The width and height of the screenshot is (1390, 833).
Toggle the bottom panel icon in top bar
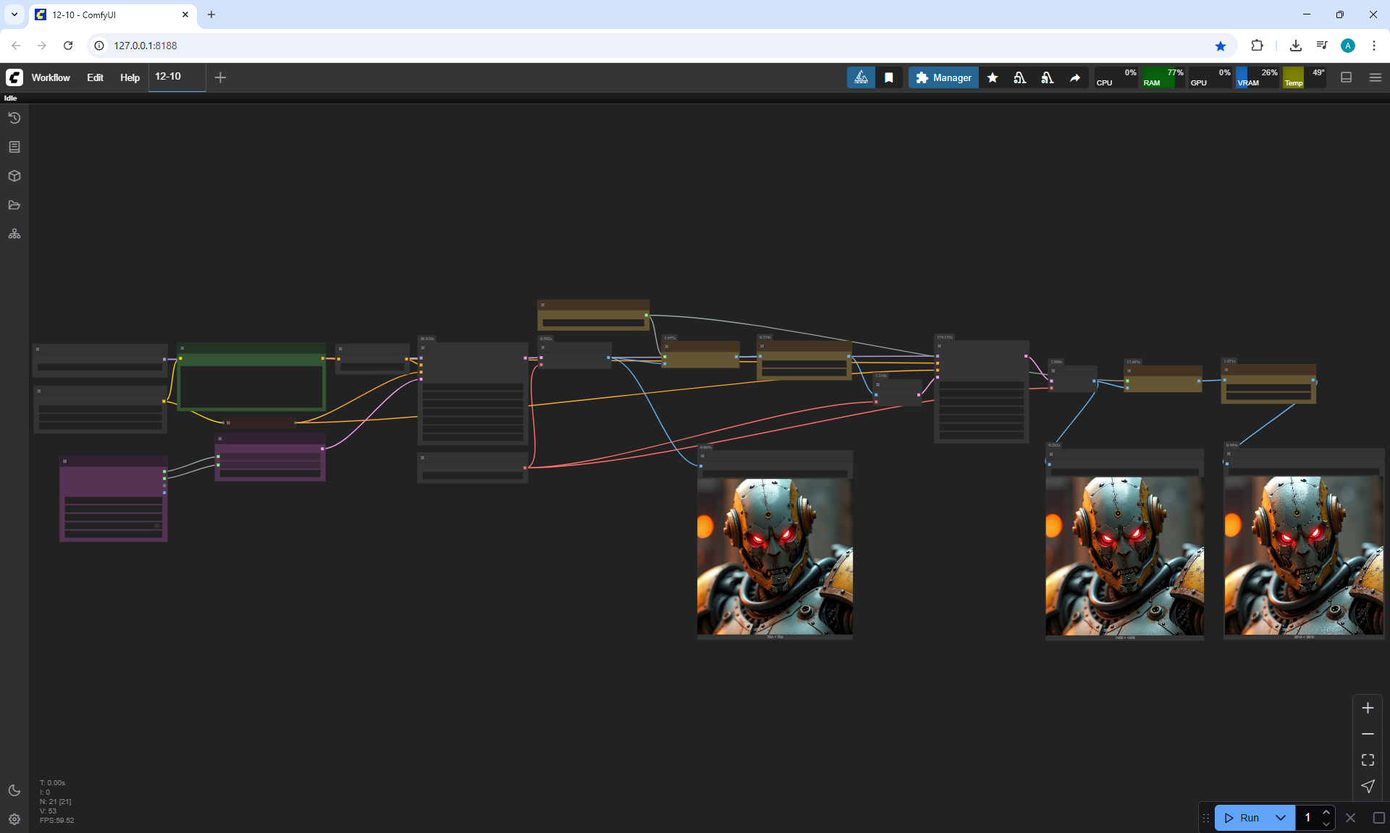click(x=1347, y=77)
